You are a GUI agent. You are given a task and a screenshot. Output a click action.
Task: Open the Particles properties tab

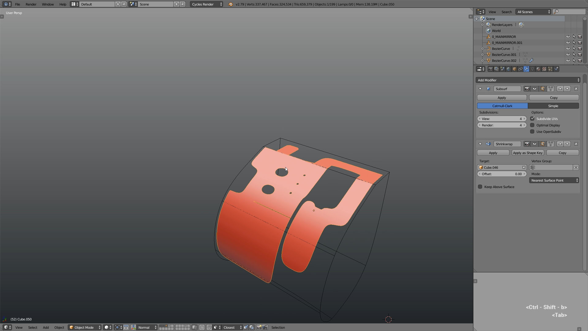coord(550,69)
